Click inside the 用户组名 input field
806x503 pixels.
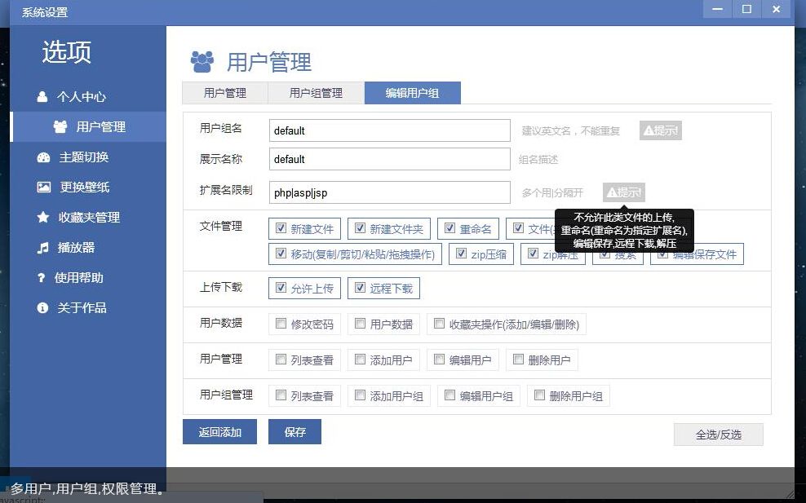pyautogui.click(x=389, y=130)
